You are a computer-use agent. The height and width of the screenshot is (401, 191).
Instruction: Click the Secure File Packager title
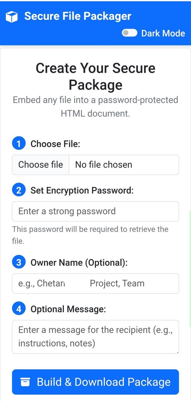pyautogui.click(x=78, y=16)
